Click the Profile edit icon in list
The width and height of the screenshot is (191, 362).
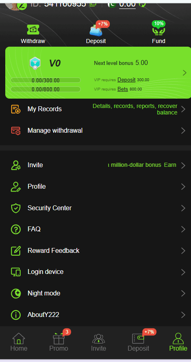[16, 187]
